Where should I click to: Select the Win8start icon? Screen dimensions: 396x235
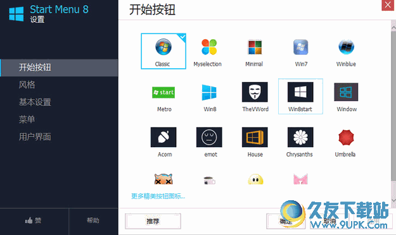(300, 96)
